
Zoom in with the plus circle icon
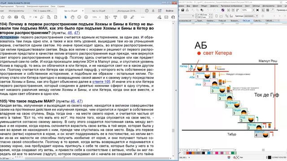click(x=86, y=17)
